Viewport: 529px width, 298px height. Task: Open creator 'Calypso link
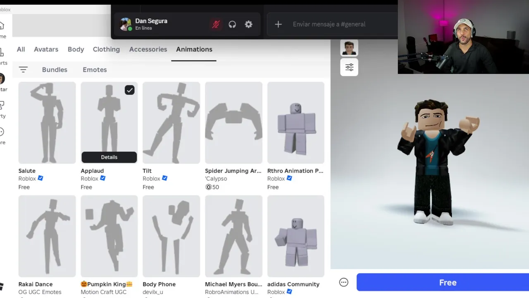[216, 179]
